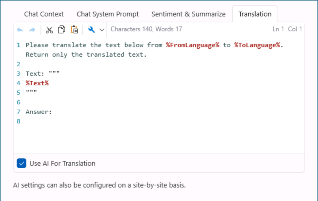Click the Undo arrow icon

tap(20, 29)
